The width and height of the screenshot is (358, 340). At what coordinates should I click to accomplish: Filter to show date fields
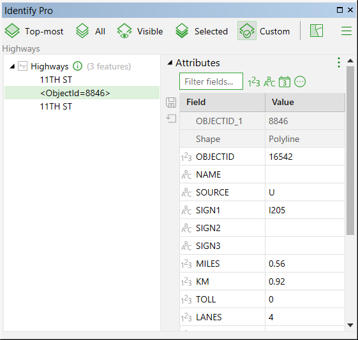pos(285,81)
